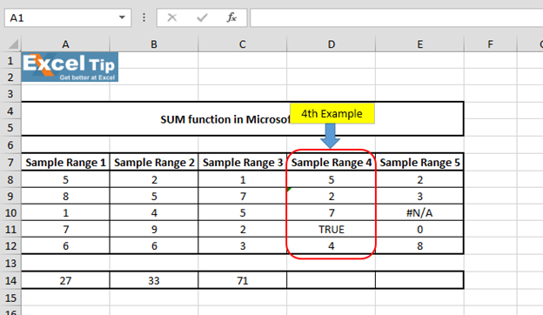This screenshot has width=543, height=315.
Task: Select row 10 header
Action: (10, 212)
